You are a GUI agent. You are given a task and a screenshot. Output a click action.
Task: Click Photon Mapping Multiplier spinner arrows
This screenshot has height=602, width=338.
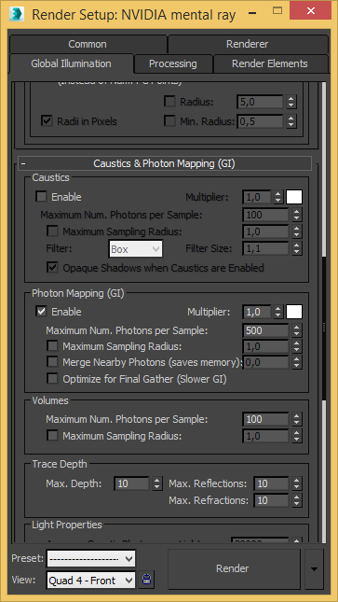(x=277, y=312)
